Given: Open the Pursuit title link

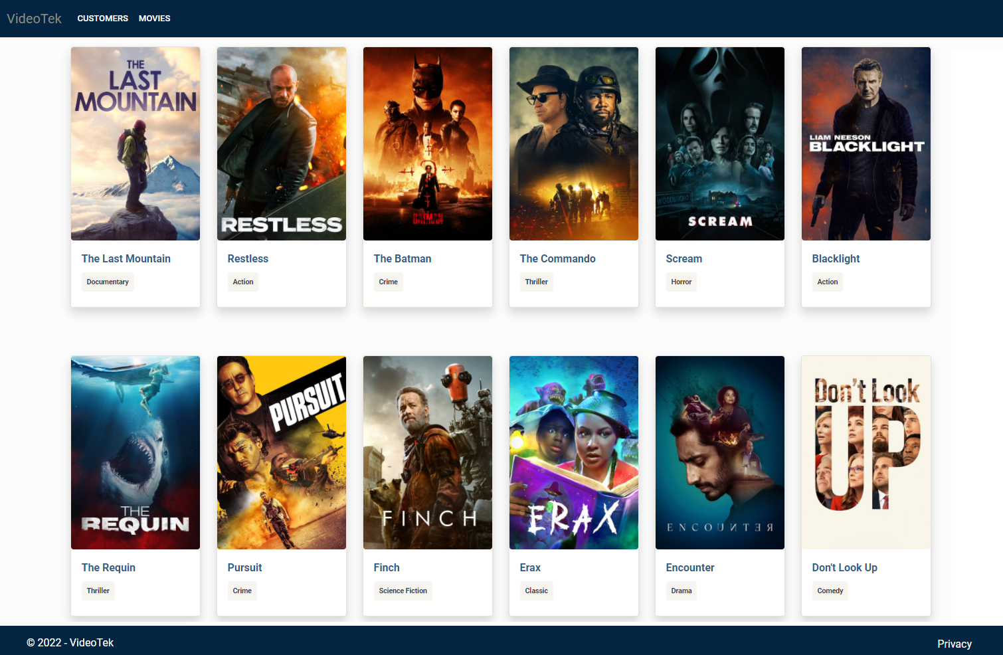Looking at the screenshot, I should click(245, 568).
